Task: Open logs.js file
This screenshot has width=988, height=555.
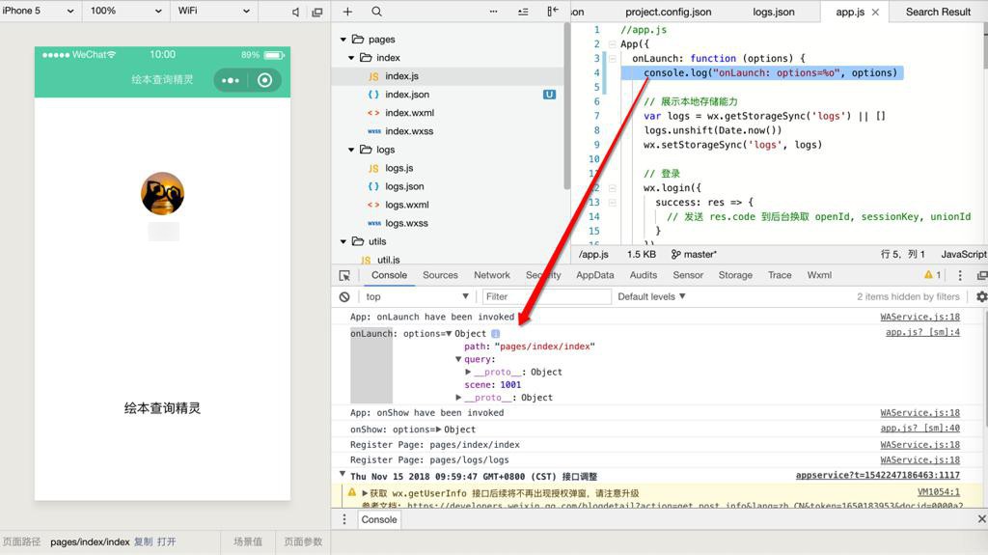Action: click(x=399, y=168)
